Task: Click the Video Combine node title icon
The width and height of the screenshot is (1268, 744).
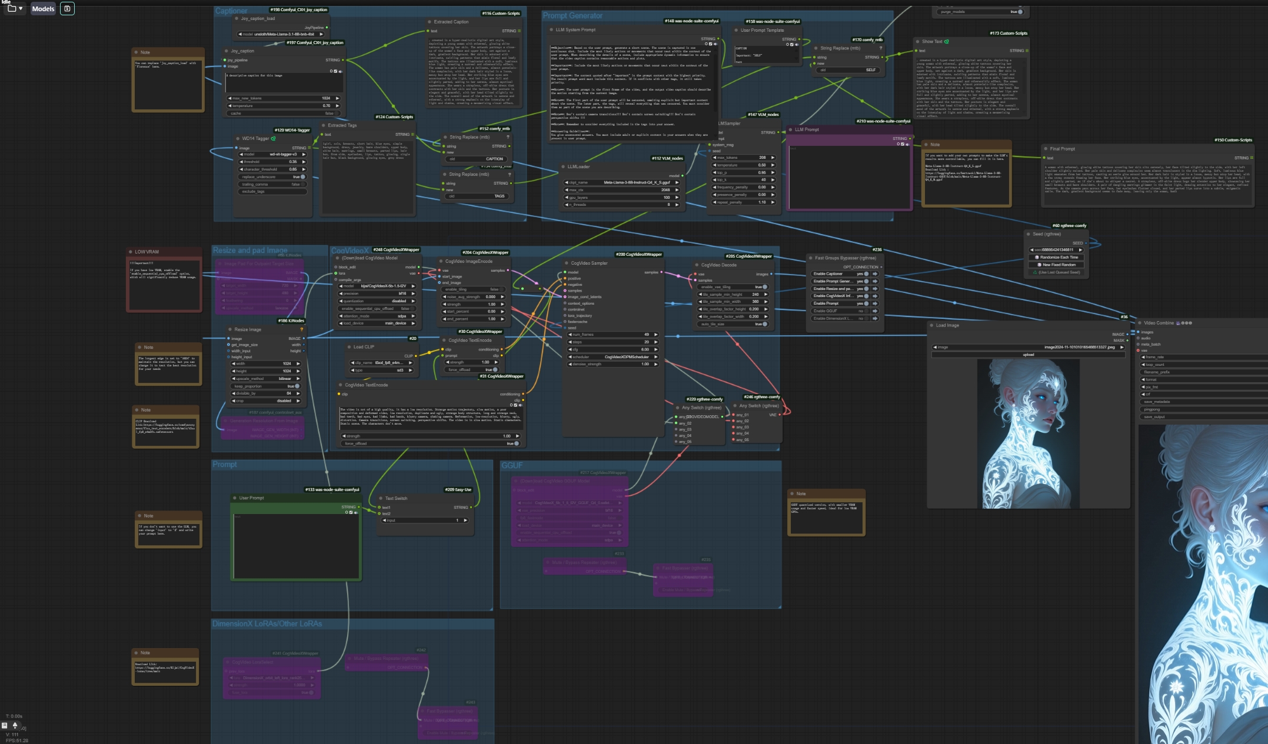Action: (x=1178, y=323)
